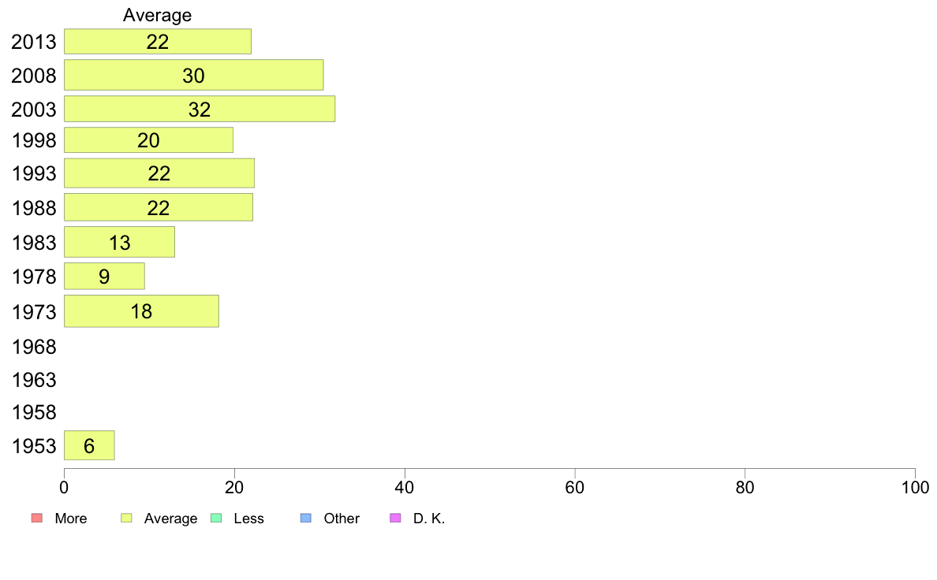Click the 1968 year label
The width and height of the screenshot is (937, 580).
pos(34,347)
